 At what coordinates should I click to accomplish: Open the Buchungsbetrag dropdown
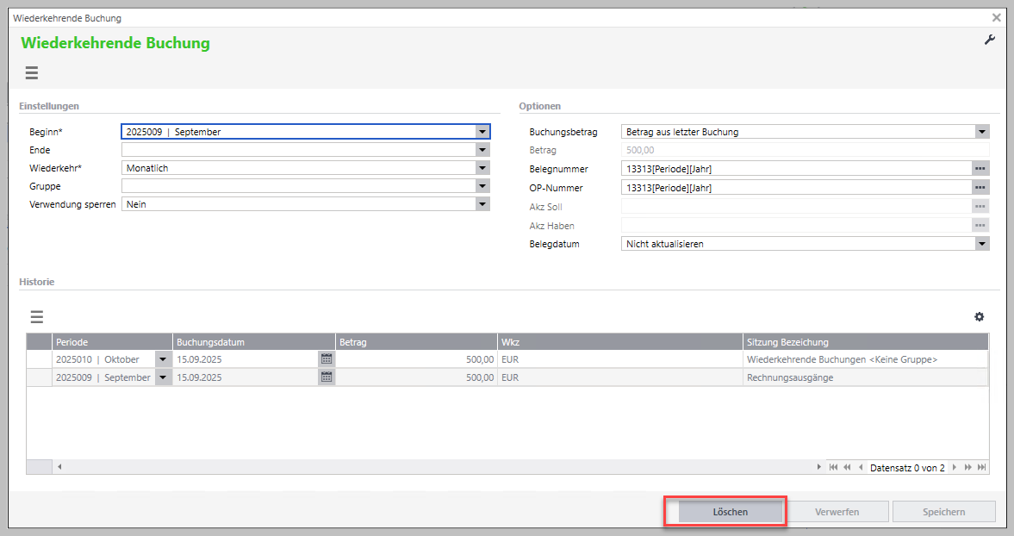point(982,132)
